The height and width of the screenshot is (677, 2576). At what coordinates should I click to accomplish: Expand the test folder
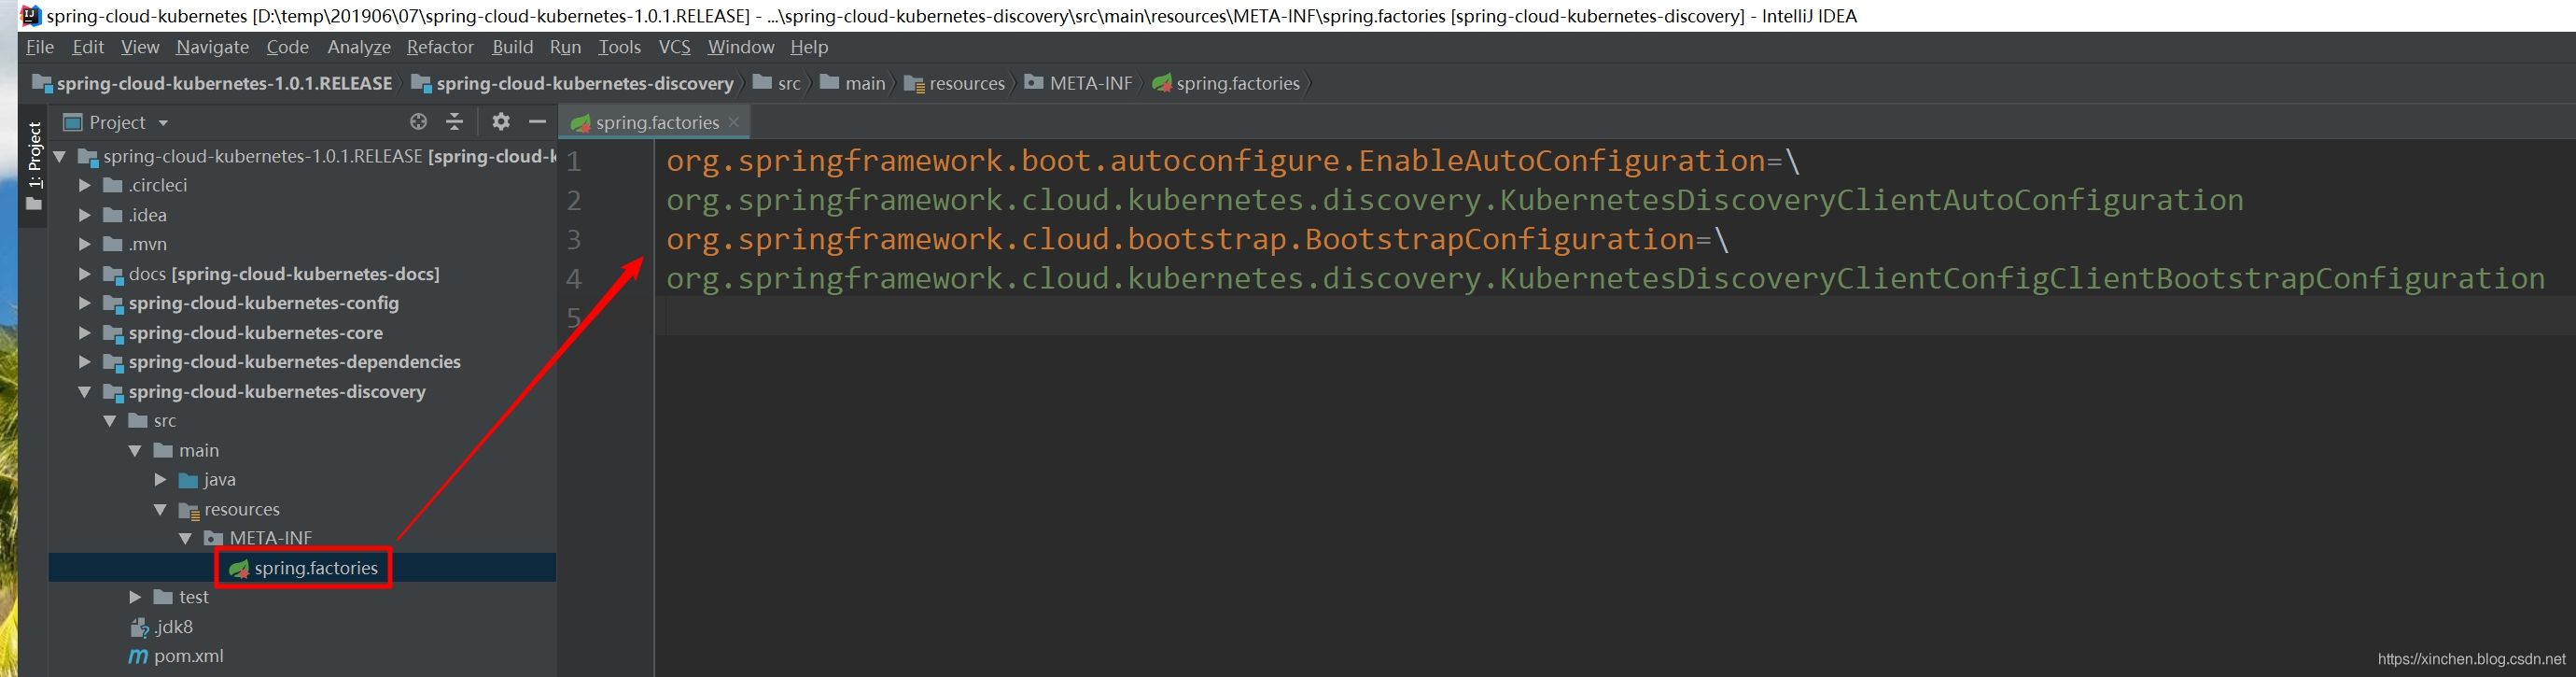point(135,597)
